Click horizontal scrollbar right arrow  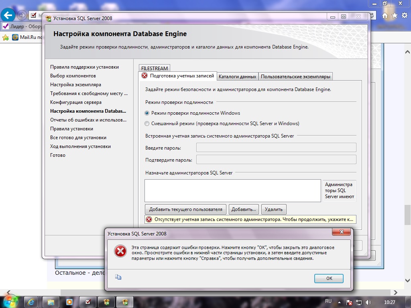(x=395, y=292)
